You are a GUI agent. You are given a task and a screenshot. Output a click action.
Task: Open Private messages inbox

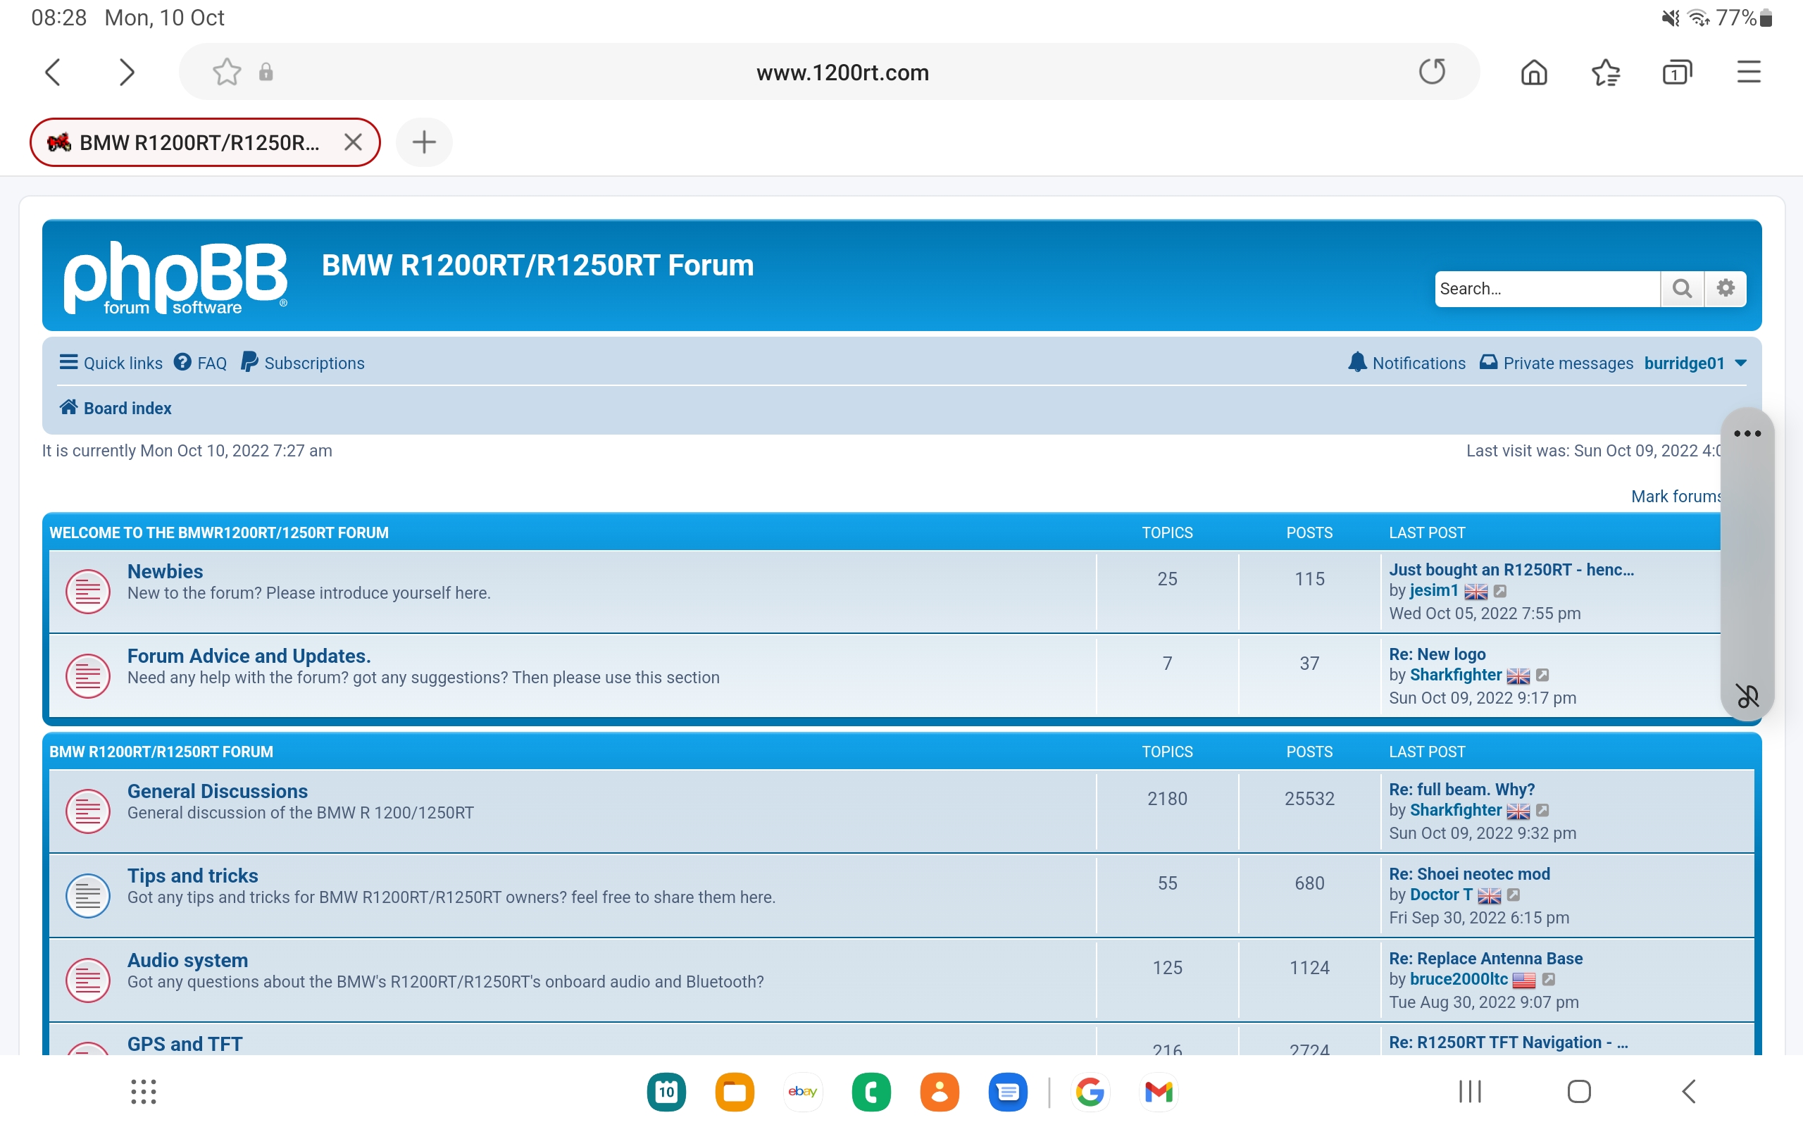[1556, 363]
